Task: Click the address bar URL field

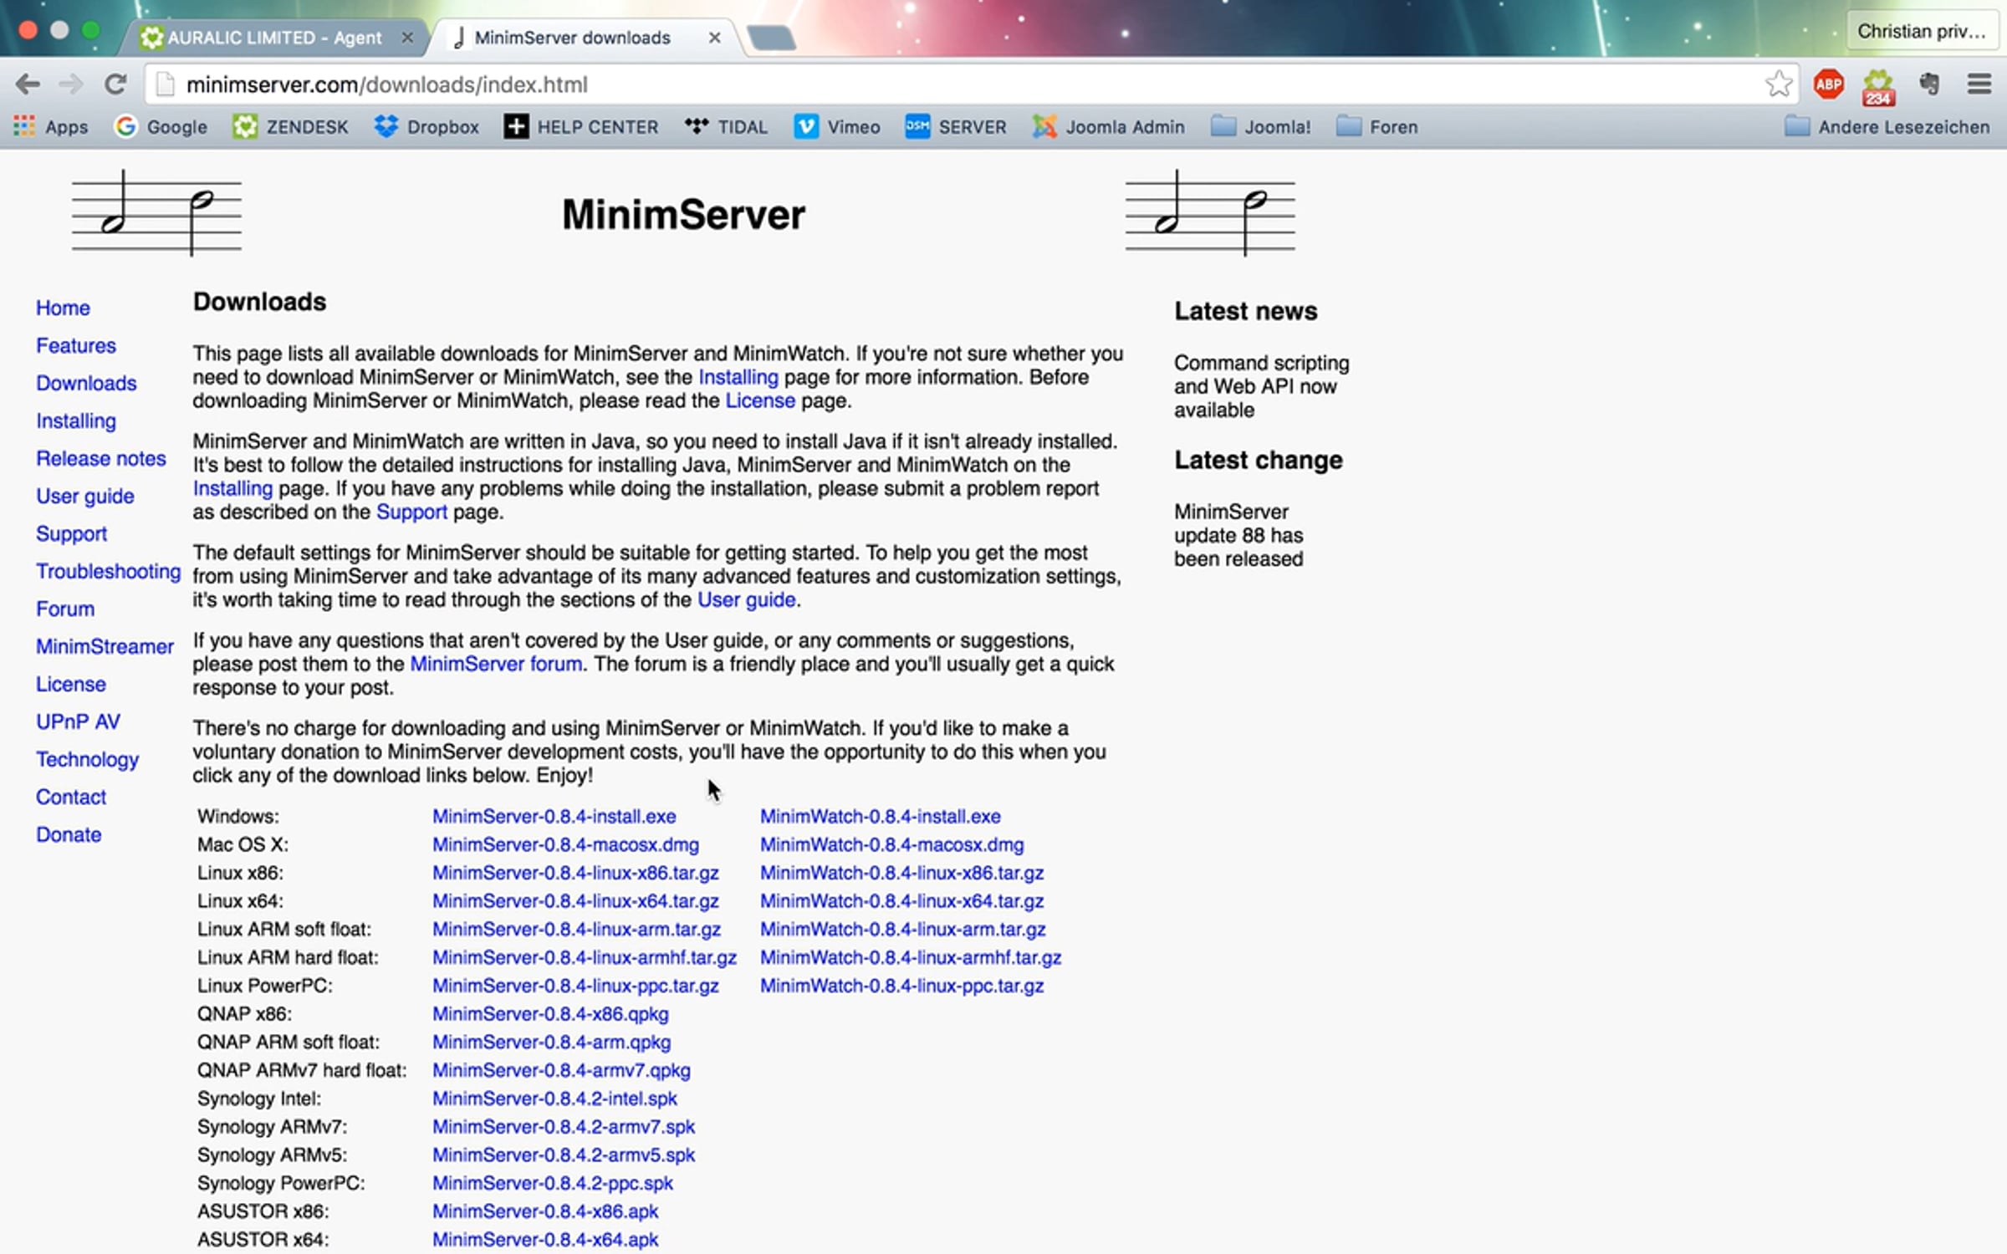Action: [953, 84]
